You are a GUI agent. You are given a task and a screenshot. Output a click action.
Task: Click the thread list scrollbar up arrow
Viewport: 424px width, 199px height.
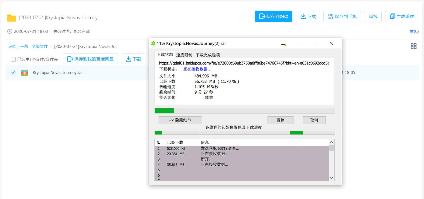click(332, 142)
